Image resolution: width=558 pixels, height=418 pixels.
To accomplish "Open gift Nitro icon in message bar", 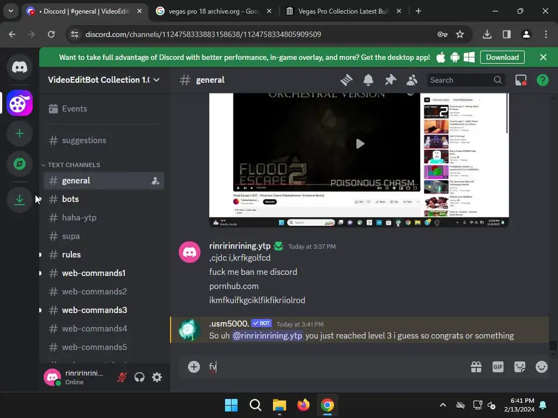I will click(476, 367).
